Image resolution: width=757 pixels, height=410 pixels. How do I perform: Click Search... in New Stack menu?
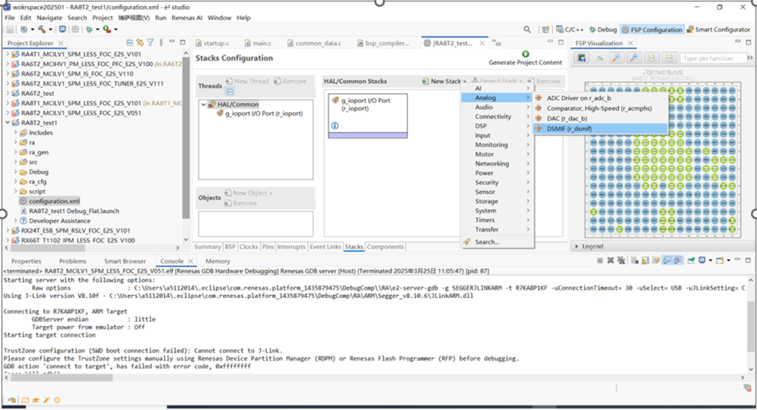[497, 242]
